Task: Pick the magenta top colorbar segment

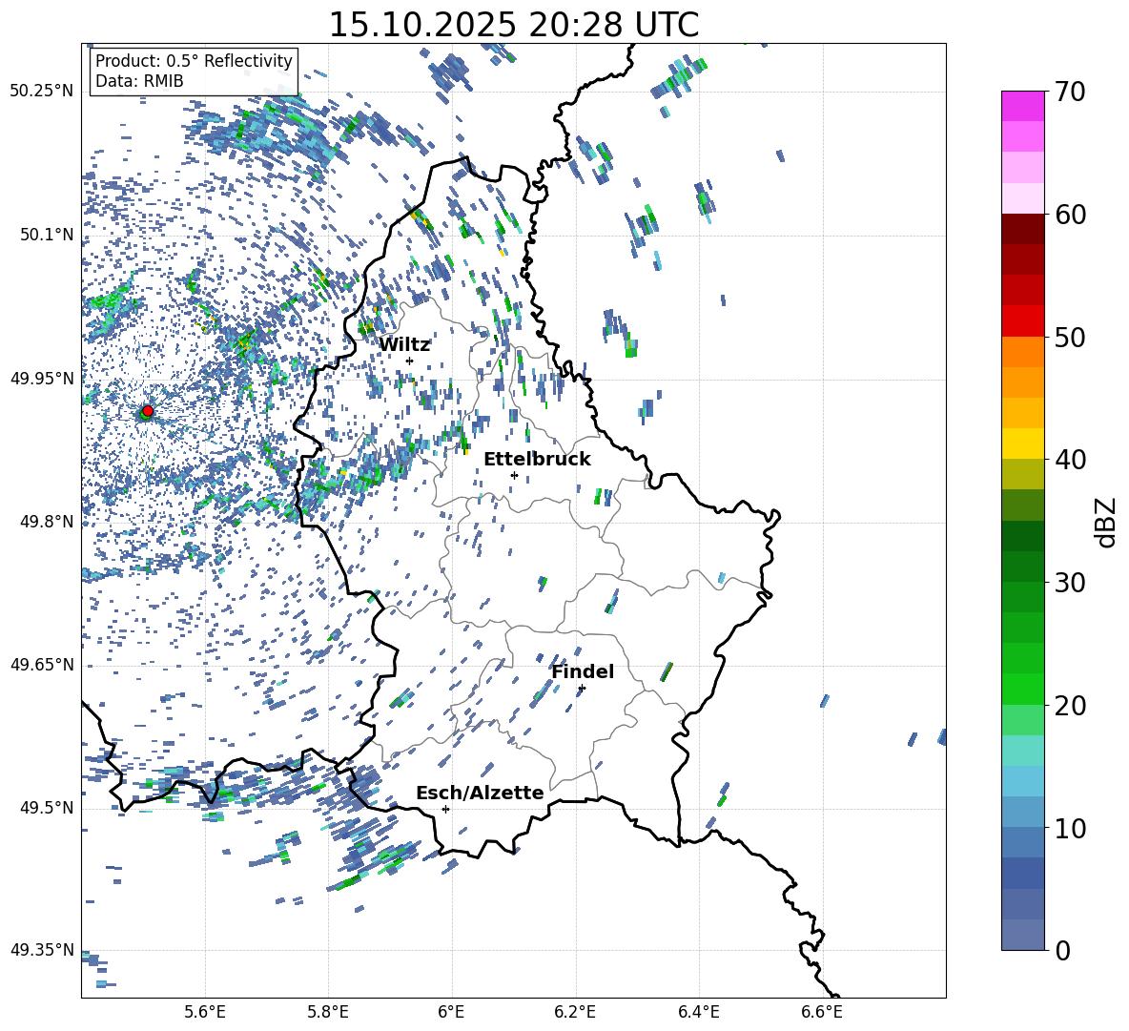Action: point(1023,106)
